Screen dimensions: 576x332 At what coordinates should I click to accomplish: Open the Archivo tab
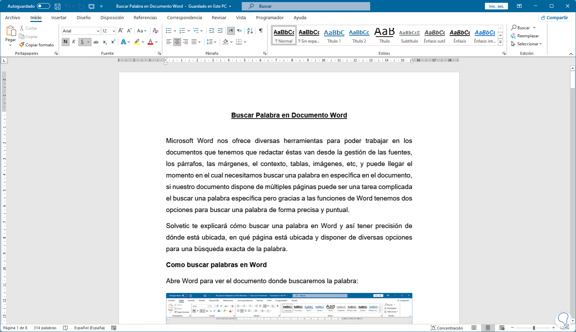13,17
